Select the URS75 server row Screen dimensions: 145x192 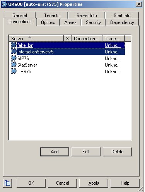pos(68,72)
